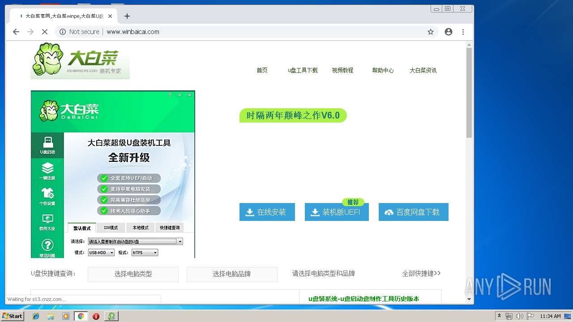This screenshot has width=573, height=322.
Task: Open the u盘工具下载 nav item
Action: 303,70
